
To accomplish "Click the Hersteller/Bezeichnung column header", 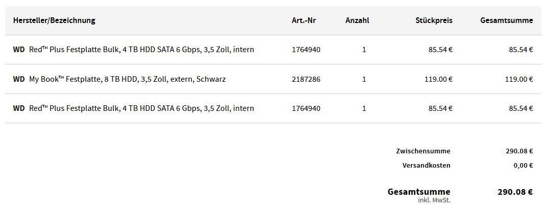I will pos(54,21).
